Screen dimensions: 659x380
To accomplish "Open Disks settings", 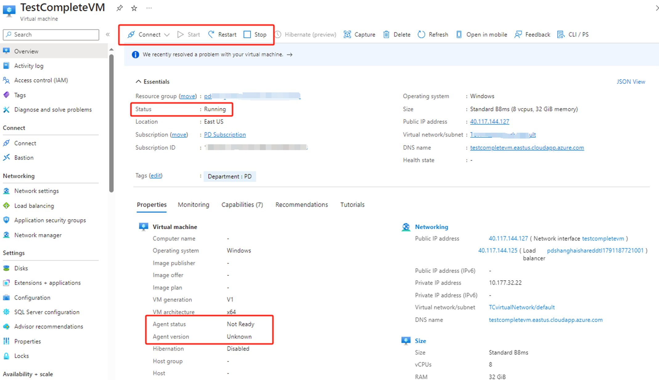I will [21, 268].
